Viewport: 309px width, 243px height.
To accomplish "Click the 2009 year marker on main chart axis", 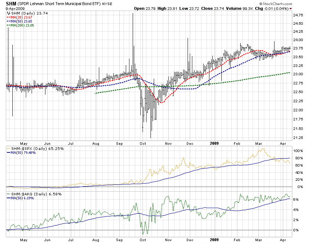I will [x=214, y=143].
